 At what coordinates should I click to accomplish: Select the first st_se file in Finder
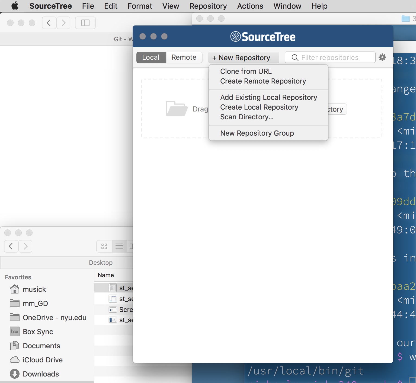pyautogui.click(x=114, y=288)
